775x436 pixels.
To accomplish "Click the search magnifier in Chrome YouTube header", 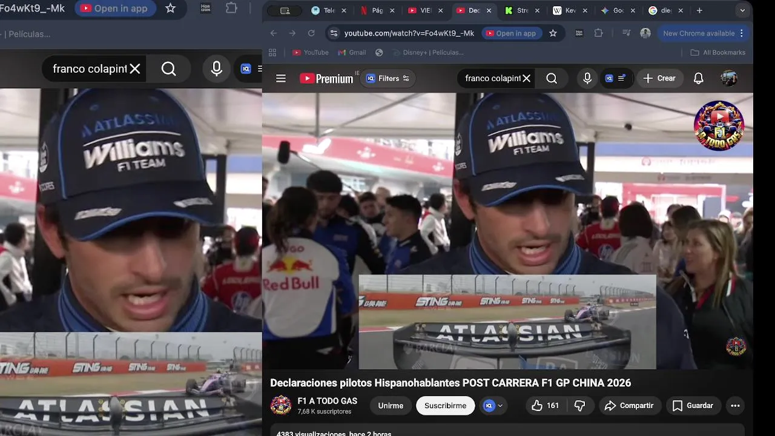I will 552,78.
